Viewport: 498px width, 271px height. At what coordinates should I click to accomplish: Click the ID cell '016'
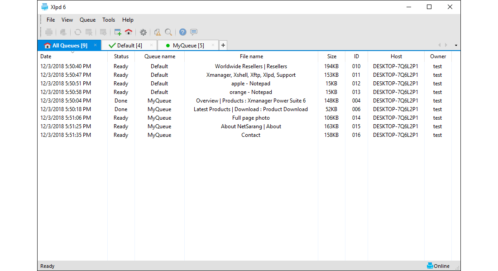coord(356,135)
